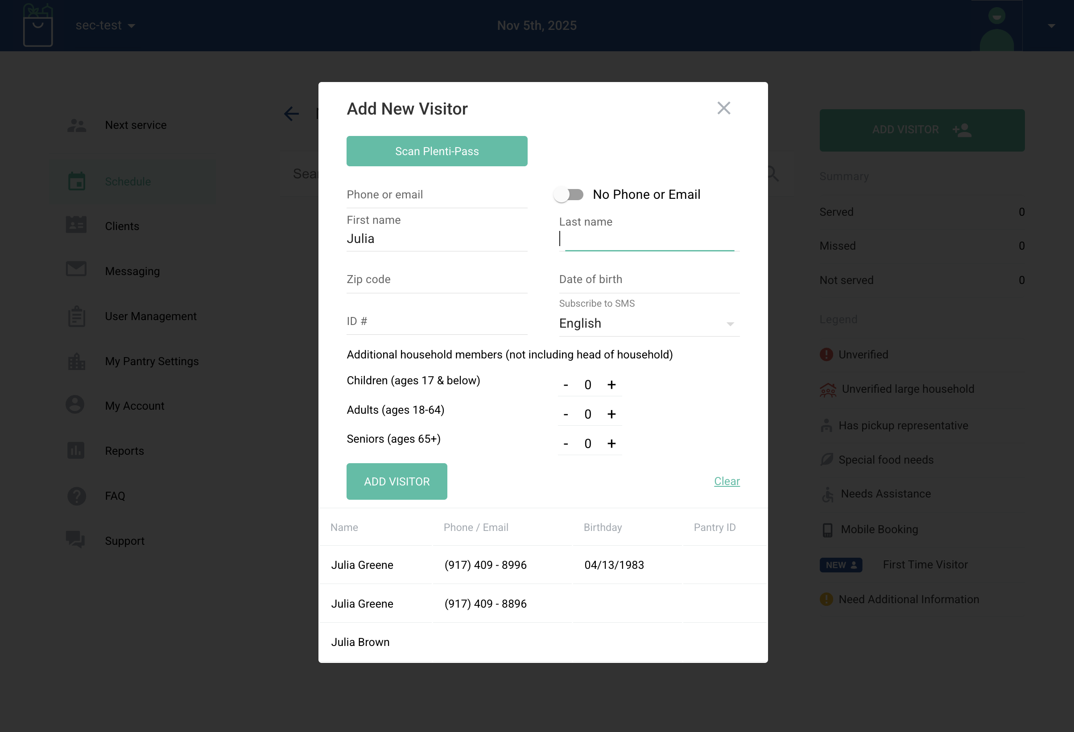Click the Schedule calendar icon
Screen dimensions: 1074x732
coord(76,181)
